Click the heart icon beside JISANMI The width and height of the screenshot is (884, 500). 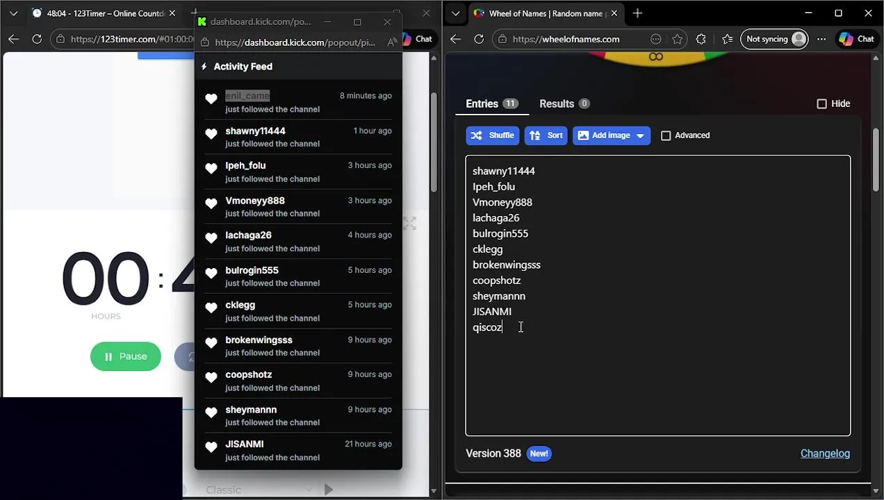pos(211,447)
